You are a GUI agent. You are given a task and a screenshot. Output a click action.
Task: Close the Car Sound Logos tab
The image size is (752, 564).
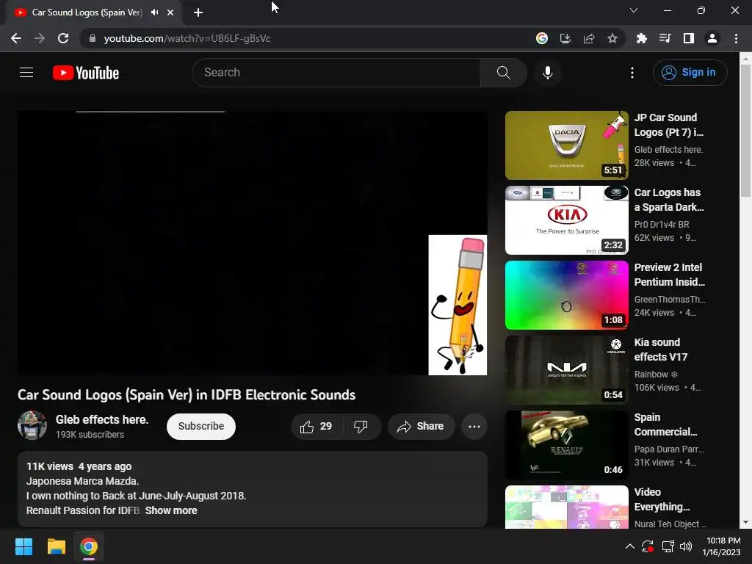pos(170,13)
